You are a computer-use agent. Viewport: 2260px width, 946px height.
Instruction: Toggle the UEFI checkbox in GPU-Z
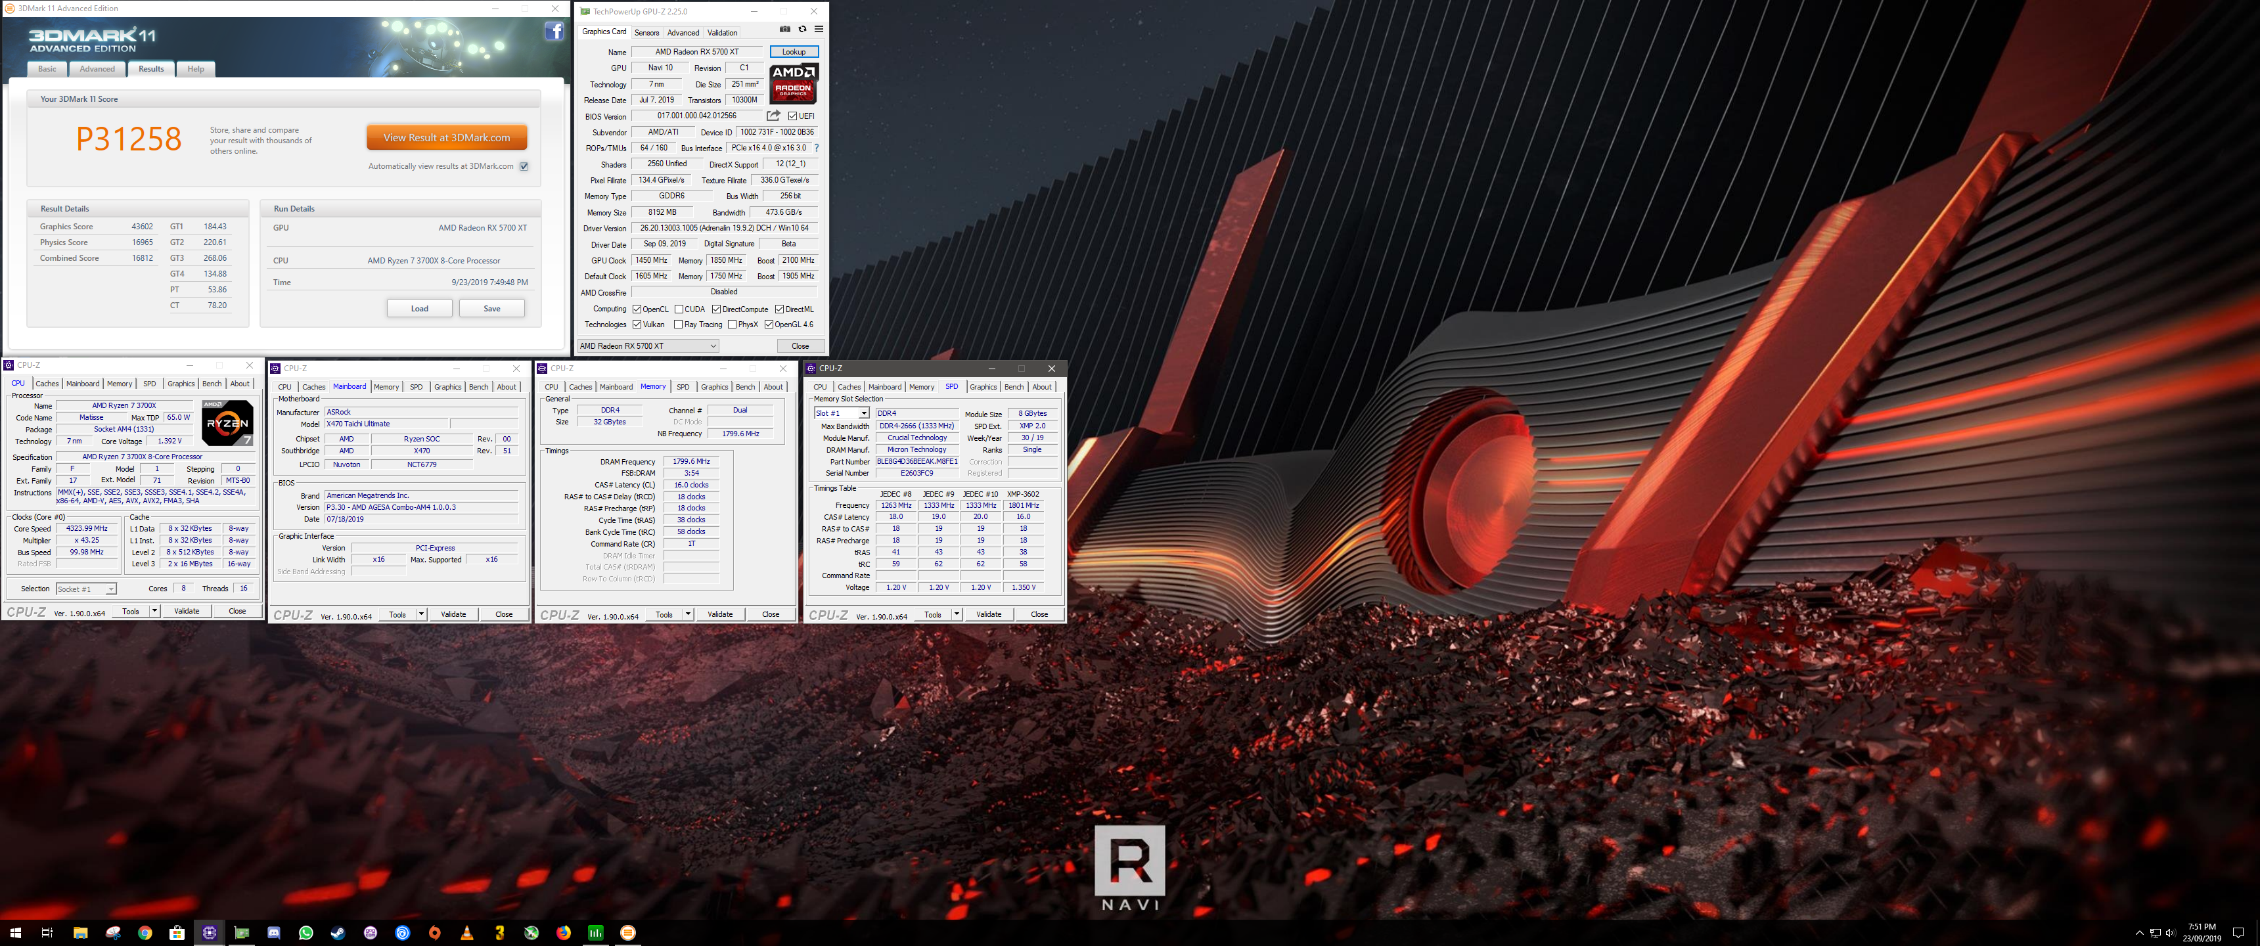pos(792,116)
